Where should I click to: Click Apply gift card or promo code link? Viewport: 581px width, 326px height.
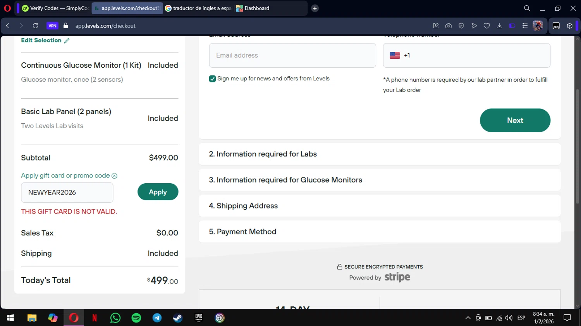(x=65, y=176)
